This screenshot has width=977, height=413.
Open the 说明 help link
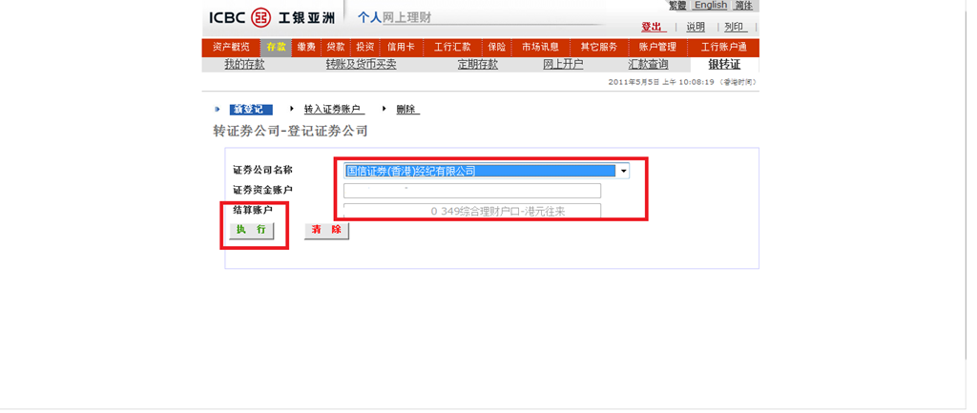(696, 27)
